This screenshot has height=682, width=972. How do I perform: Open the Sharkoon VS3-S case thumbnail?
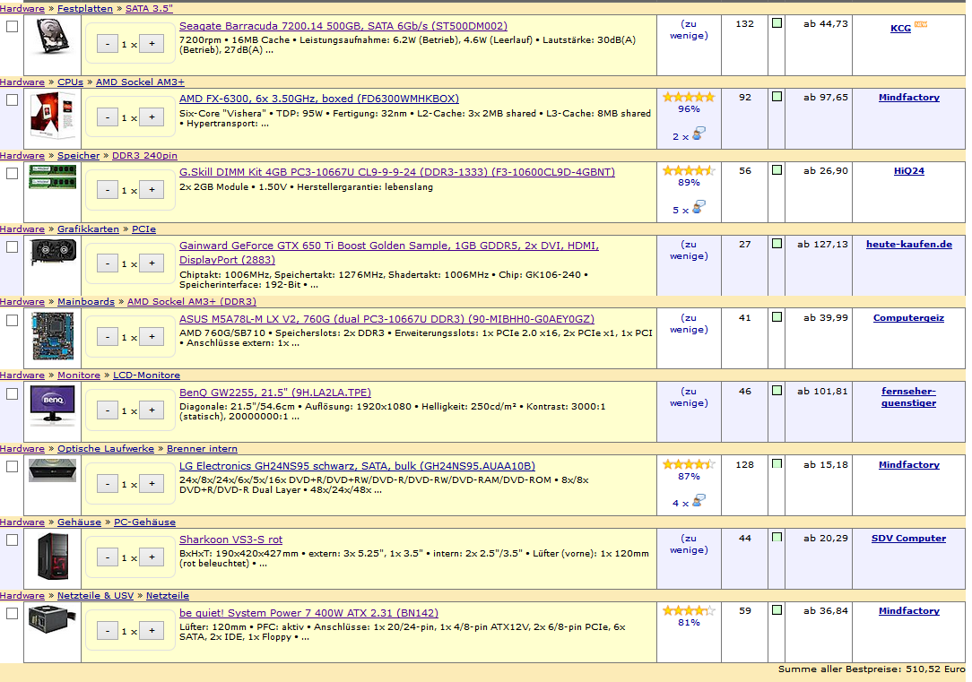click(x=53, y=557)
